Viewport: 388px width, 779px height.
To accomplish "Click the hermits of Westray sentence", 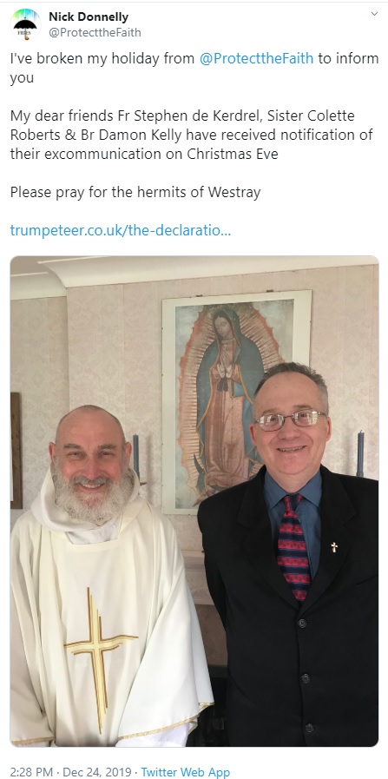I will (x=135, y=192).
